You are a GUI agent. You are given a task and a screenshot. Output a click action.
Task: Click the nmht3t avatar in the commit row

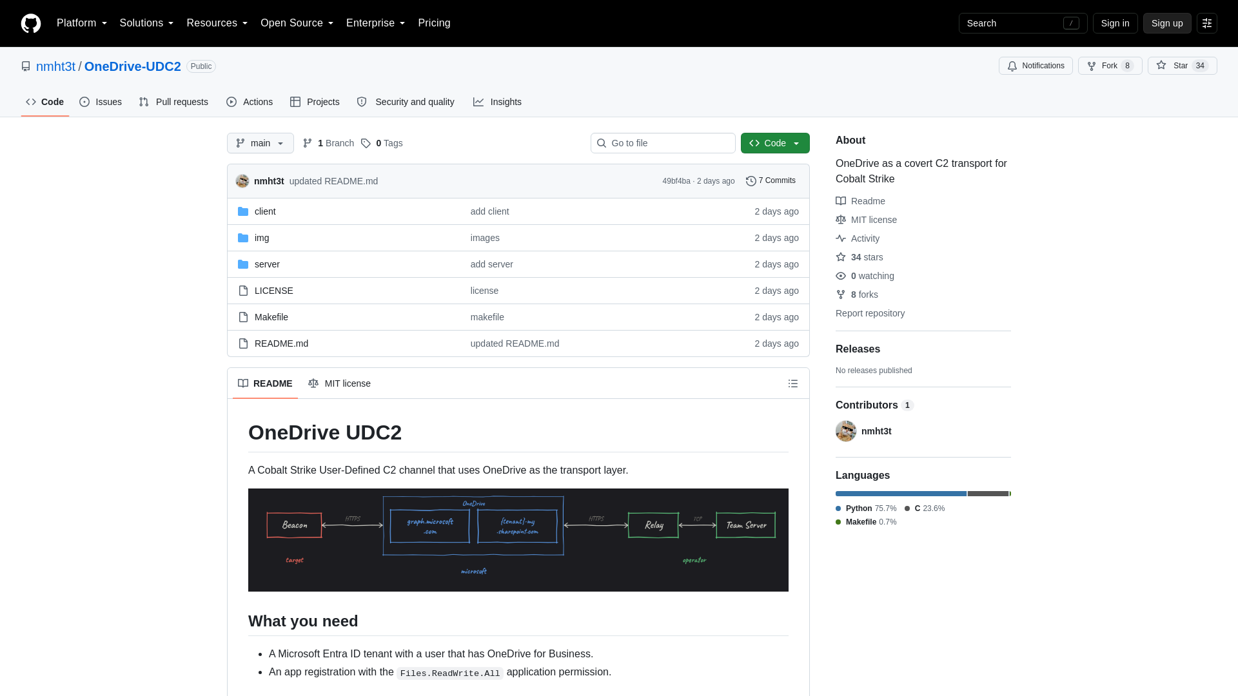point(242,181)
